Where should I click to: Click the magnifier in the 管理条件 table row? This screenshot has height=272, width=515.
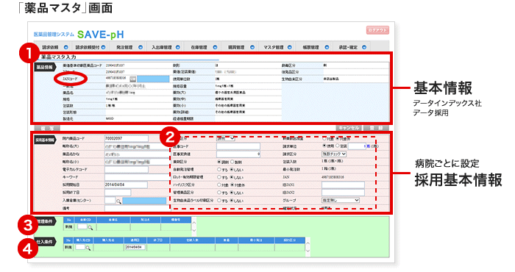click(90, 227)
